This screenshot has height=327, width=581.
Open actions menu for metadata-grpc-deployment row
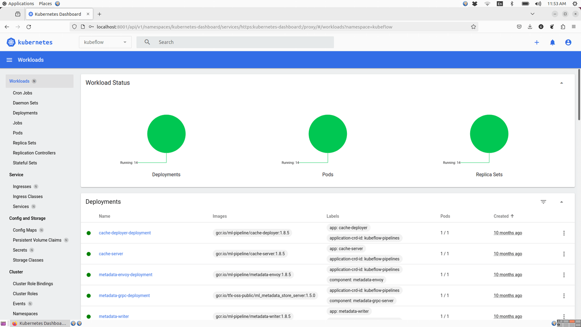[x=564, y=296]
